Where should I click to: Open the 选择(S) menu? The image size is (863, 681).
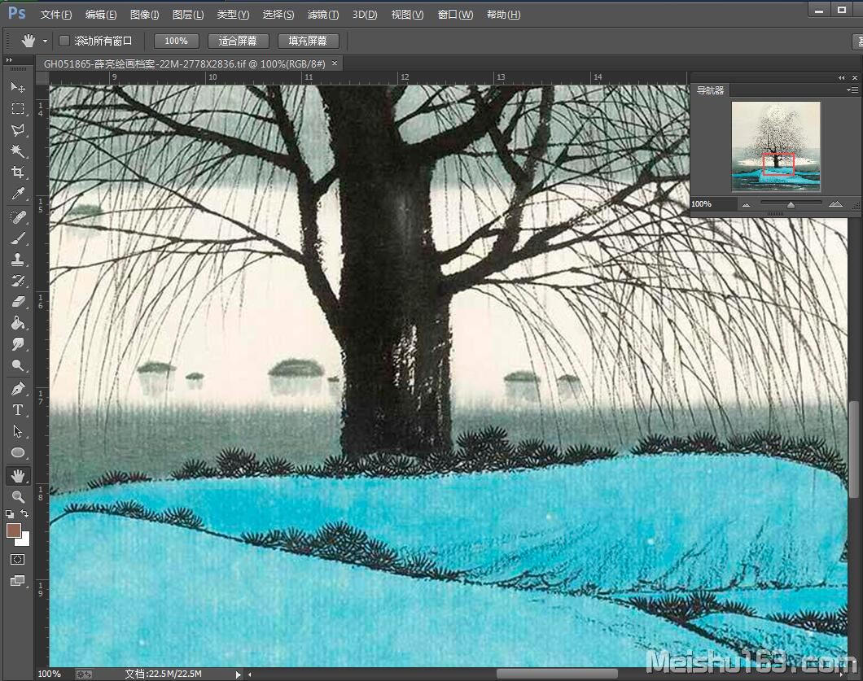click(278, 15)
